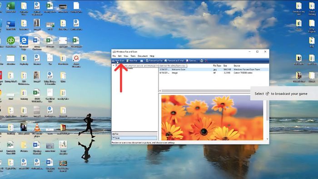Open the Microsoft Edge desktop shortcut
The height and width of the screenshot is (179, 318).
24,43
